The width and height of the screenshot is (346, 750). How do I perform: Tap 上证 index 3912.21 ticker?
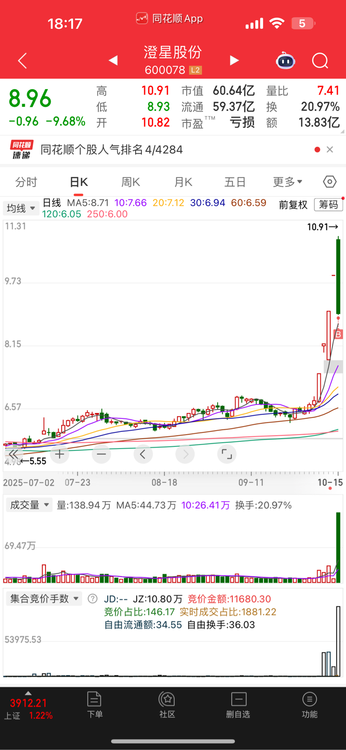28,703
